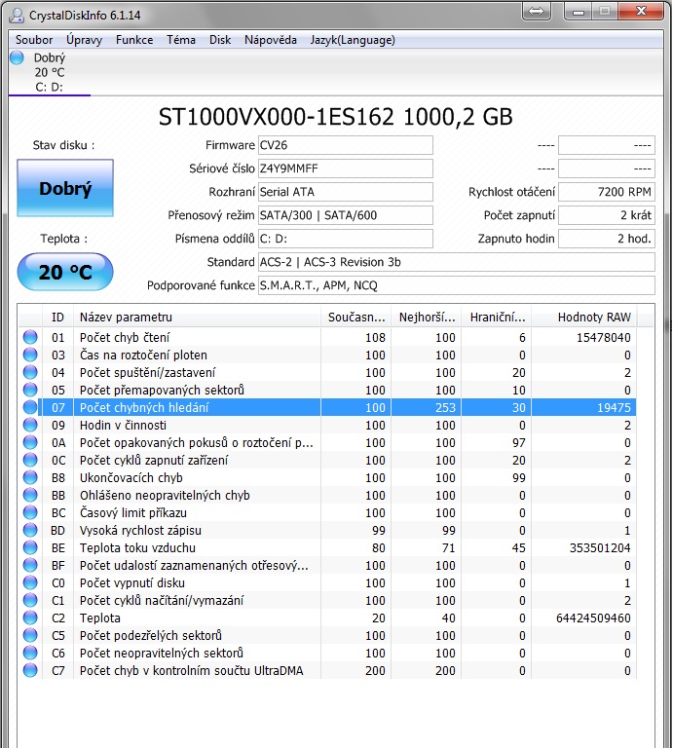Click status orb for row C0 Počet vypnutí disku
Screen dimensions: 673x749
[x=30, y=582]
